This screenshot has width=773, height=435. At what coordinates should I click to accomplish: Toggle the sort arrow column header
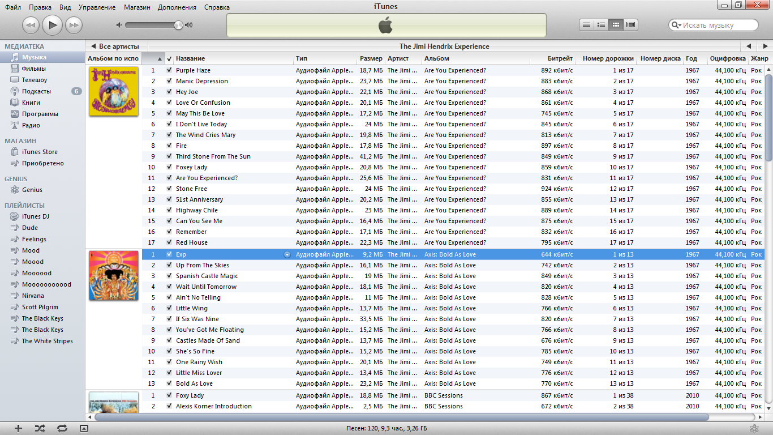pyautogui.click(x=153, y=58)
